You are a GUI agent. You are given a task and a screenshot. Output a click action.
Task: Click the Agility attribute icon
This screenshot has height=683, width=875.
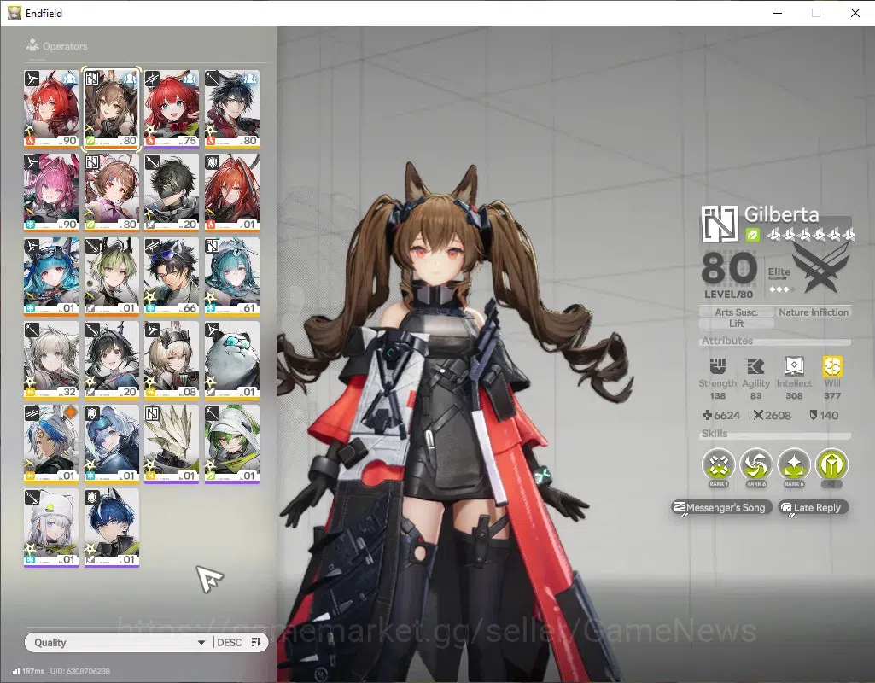tap(755, 366)
